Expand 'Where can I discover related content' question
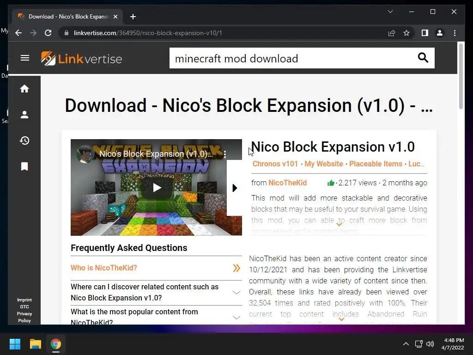The image size is (473, 355). 156,292
